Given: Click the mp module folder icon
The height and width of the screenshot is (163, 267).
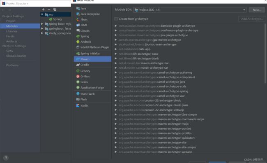Looking at the screenshot, I should point(46,15).
